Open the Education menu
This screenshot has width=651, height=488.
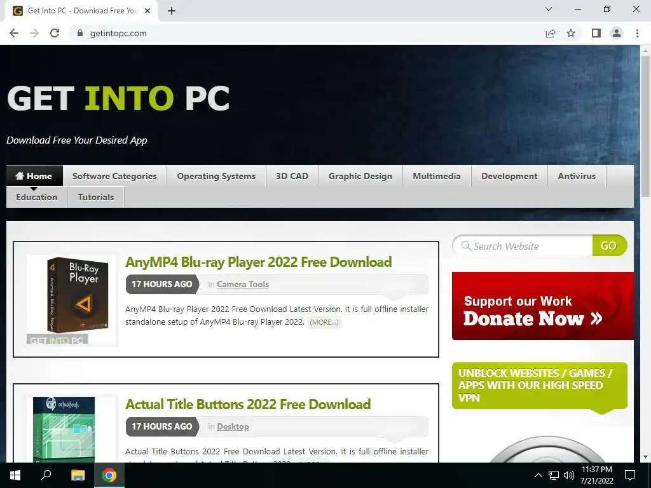click(36, 197)
